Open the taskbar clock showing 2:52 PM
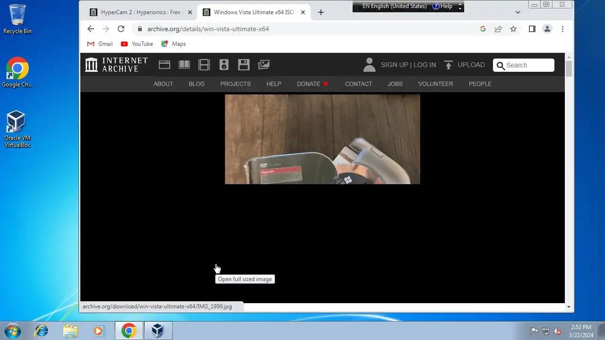Image resolution: width=605 pixels, height=340 pixels. click(x=581, y=331)
